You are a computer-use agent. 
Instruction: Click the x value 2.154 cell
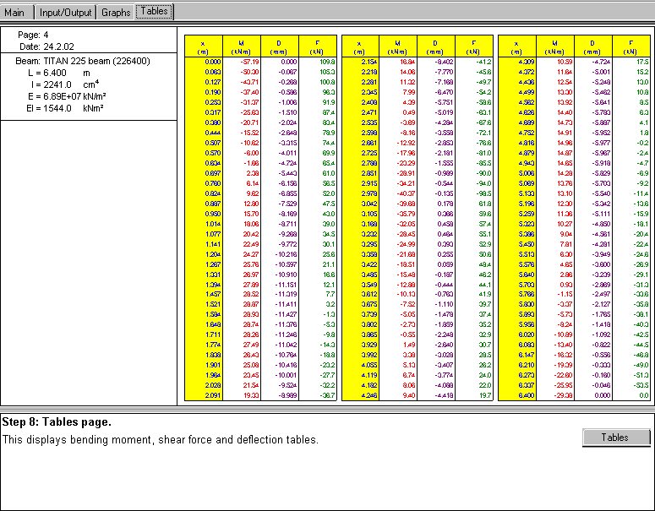(x=367, y=63)
